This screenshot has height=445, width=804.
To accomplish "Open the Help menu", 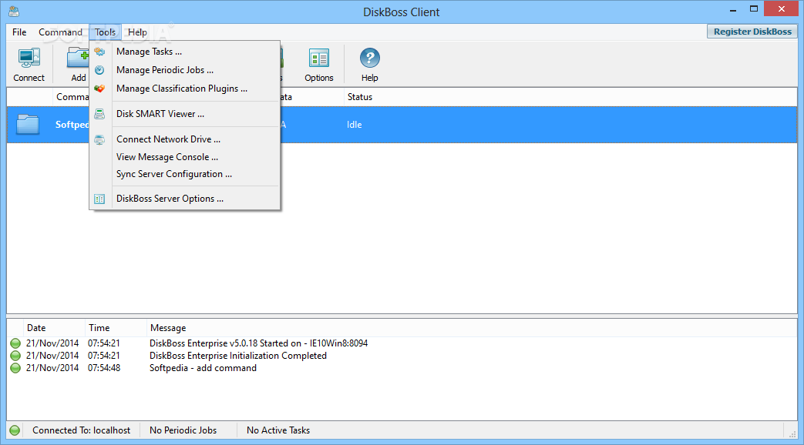I will (137, 32).
